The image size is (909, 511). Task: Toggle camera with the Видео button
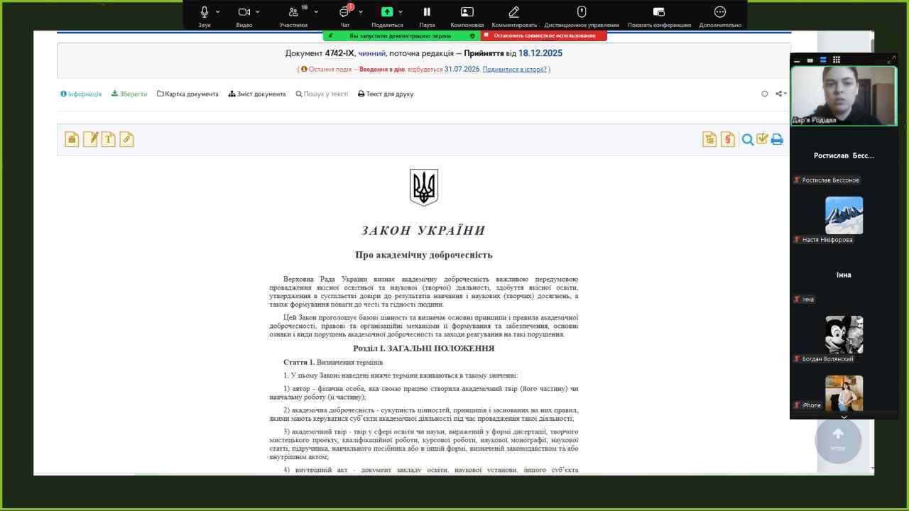(244, 12)
